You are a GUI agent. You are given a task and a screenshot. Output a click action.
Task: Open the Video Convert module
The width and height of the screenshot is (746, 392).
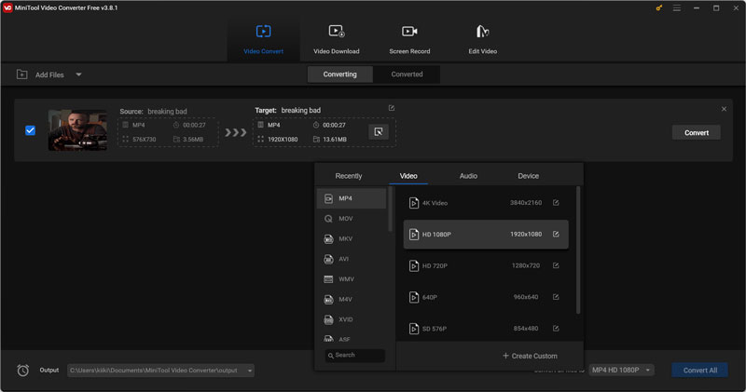pyautogui.click(x=263, y=39)
